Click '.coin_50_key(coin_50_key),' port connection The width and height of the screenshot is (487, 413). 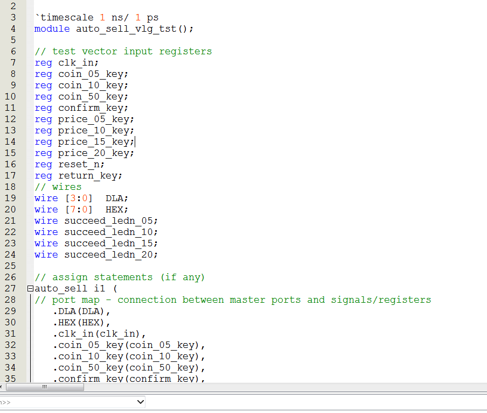tap(129, 368)
